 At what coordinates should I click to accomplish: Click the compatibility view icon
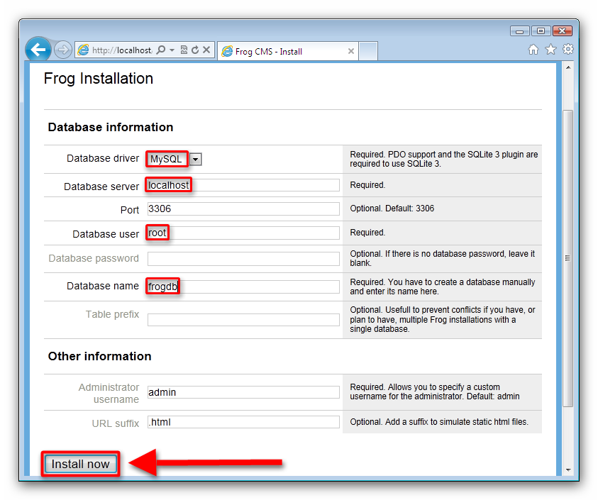184,50
